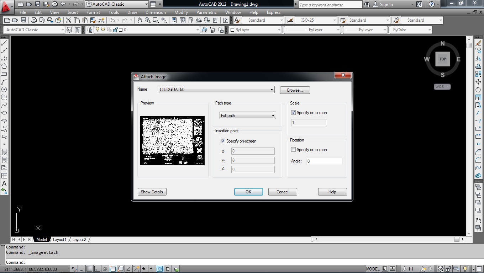This screenshot has width=484, height=273.
Task: Open the QuickCalc calculator icon
Action: tap(215, 20)
